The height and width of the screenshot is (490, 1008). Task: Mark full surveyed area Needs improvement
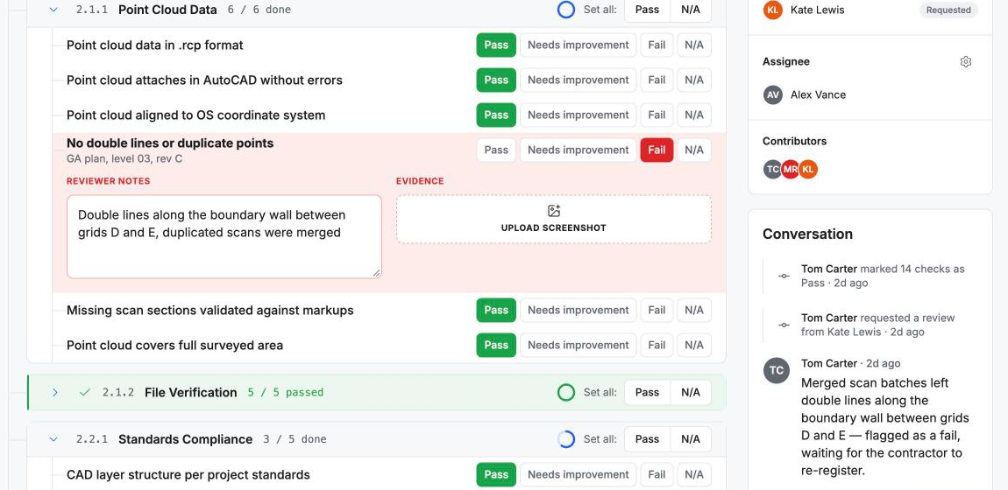pyautogui.click(x=578, y=345)
